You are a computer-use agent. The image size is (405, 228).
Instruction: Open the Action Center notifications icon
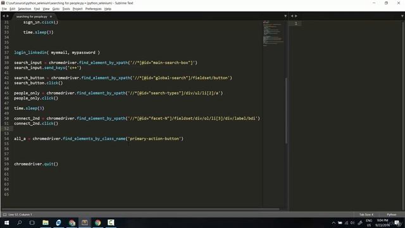(x=397, y=223)
